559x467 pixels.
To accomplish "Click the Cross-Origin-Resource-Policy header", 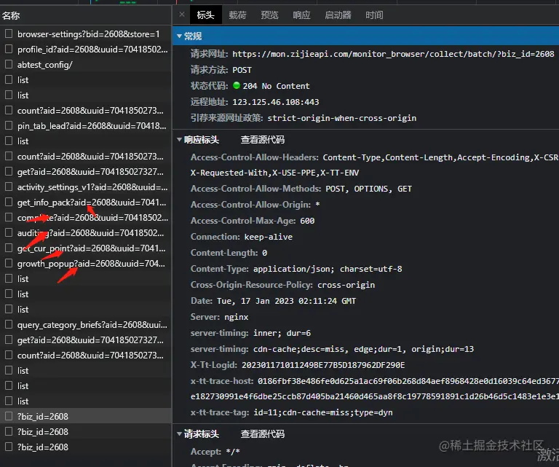I will (x=282, y=285).
